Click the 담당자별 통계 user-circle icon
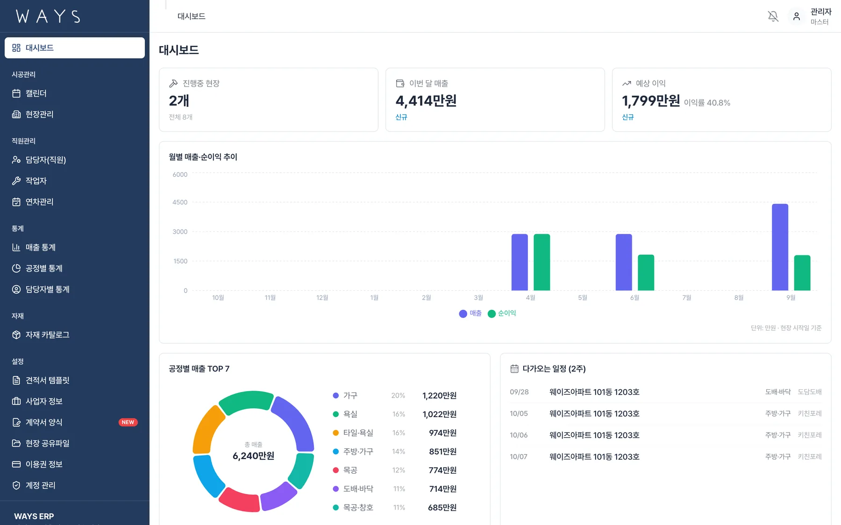 tap(16, 289)
